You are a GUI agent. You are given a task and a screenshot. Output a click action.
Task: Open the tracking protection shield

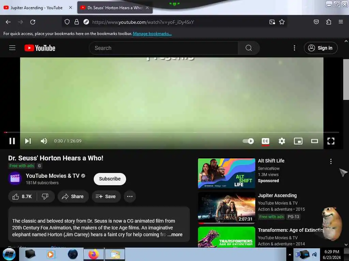pyautogui.click(x=67, y=22)
